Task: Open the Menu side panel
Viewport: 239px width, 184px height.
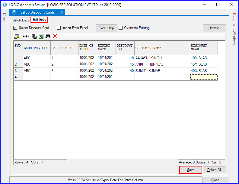Action: pos(4,18)
